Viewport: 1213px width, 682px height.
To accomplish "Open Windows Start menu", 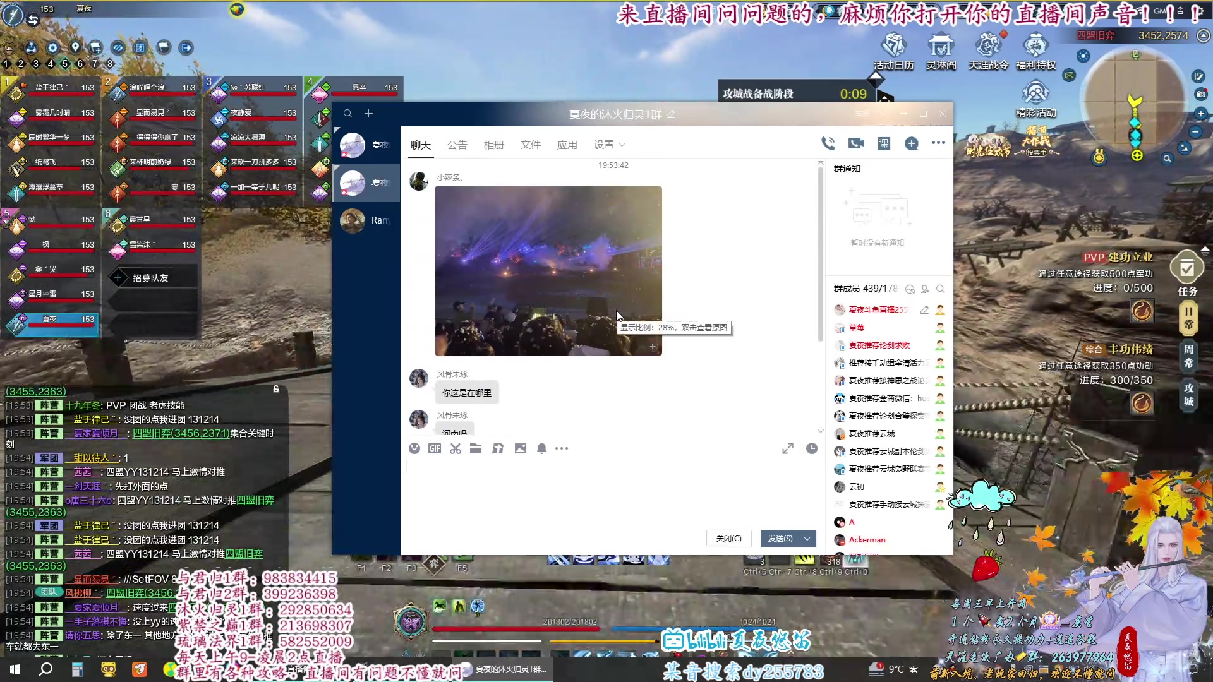I will pyautogui.click(x=15, y=669).
